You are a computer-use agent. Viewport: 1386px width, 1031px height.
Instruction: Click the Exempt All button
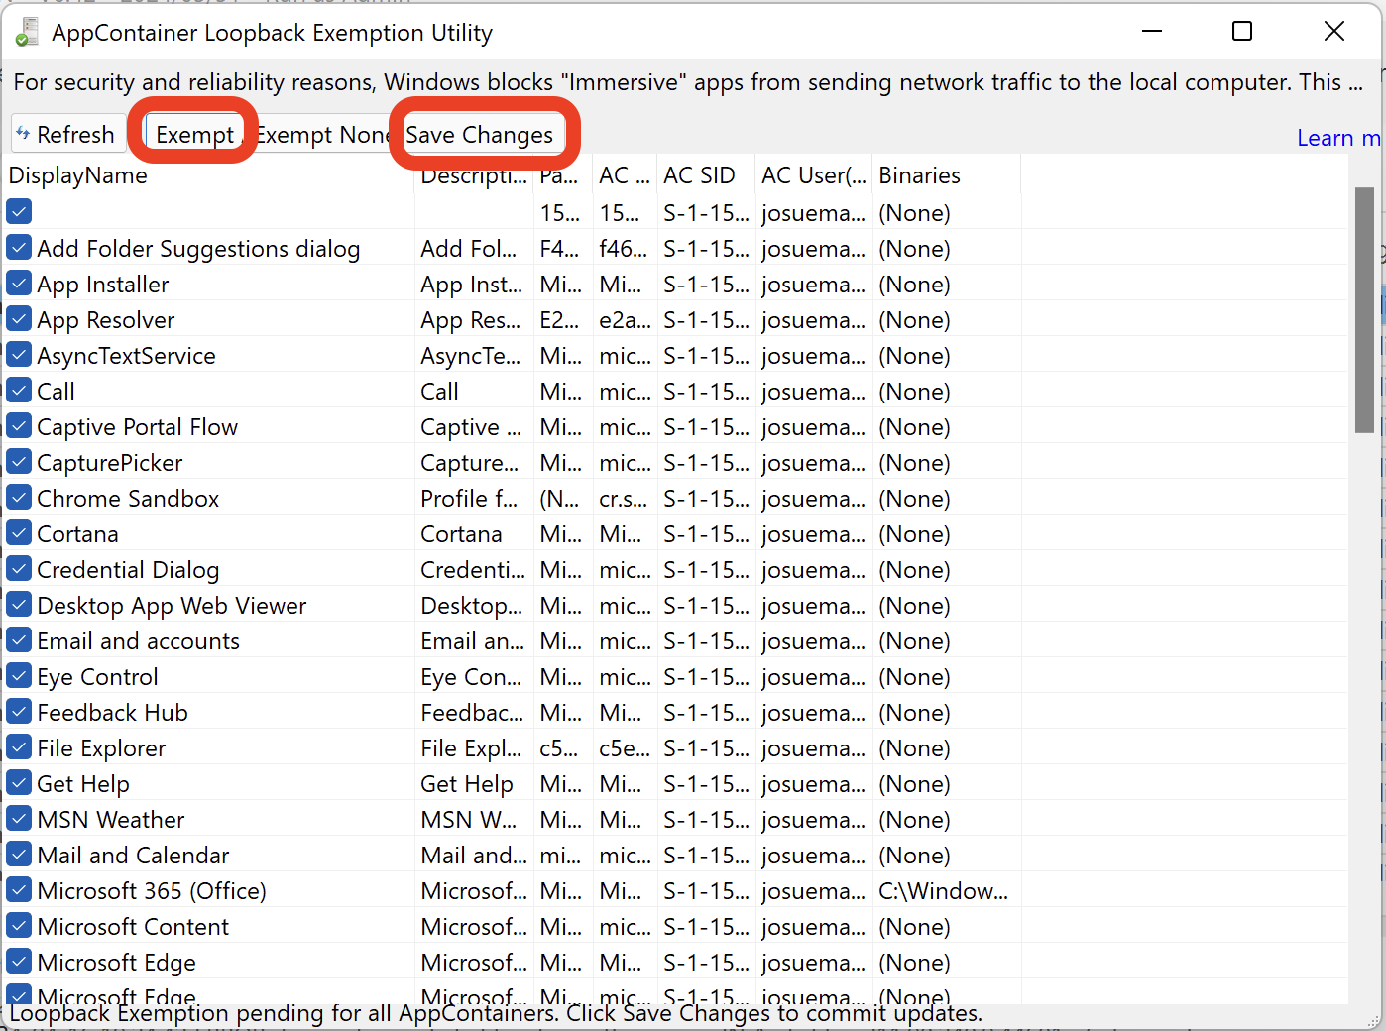pyautogui.click(x=194, y=135)
